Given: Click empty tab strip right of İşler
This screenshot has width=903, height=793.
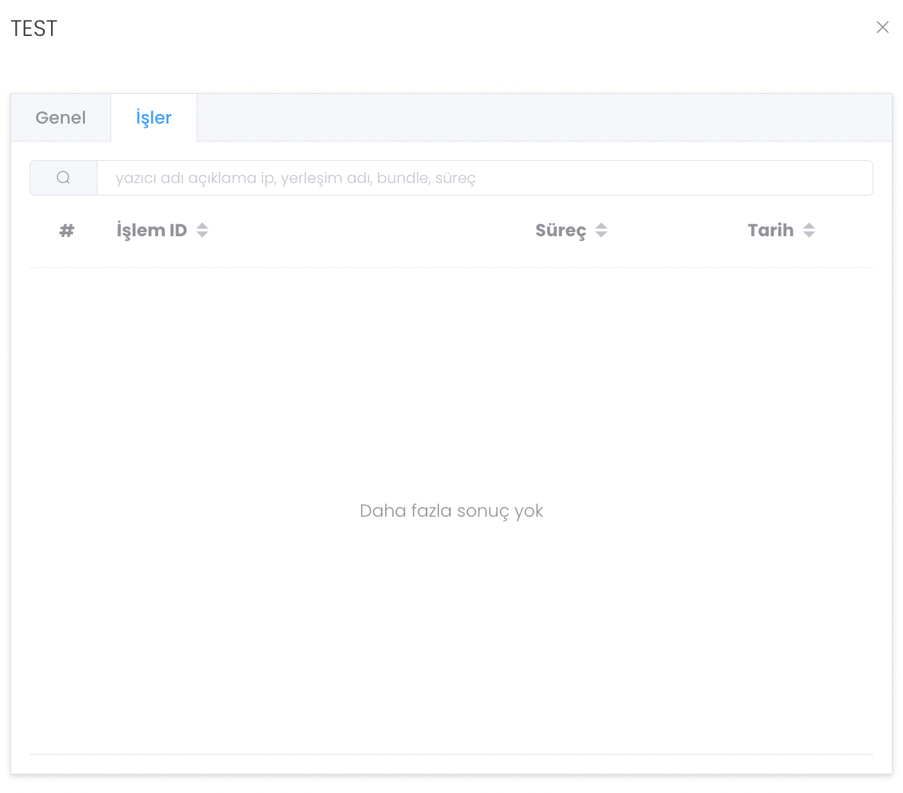Looking at the screenshot, I should (538, 117).
